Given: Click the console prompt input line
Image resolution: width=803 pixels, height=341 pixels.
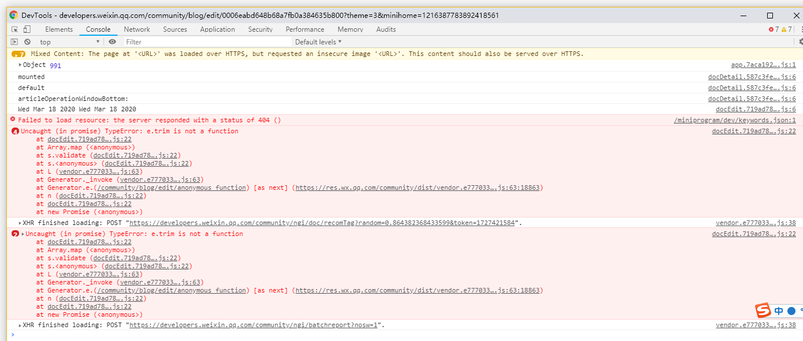Looking at the screenshot, I should pyautogui.click(x=405, y=335).
